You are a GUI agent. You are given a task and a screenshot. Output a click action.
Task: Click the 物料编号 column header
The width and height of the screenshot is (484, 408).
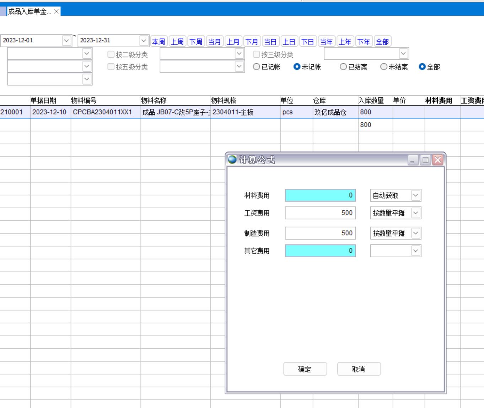(84, 101)
